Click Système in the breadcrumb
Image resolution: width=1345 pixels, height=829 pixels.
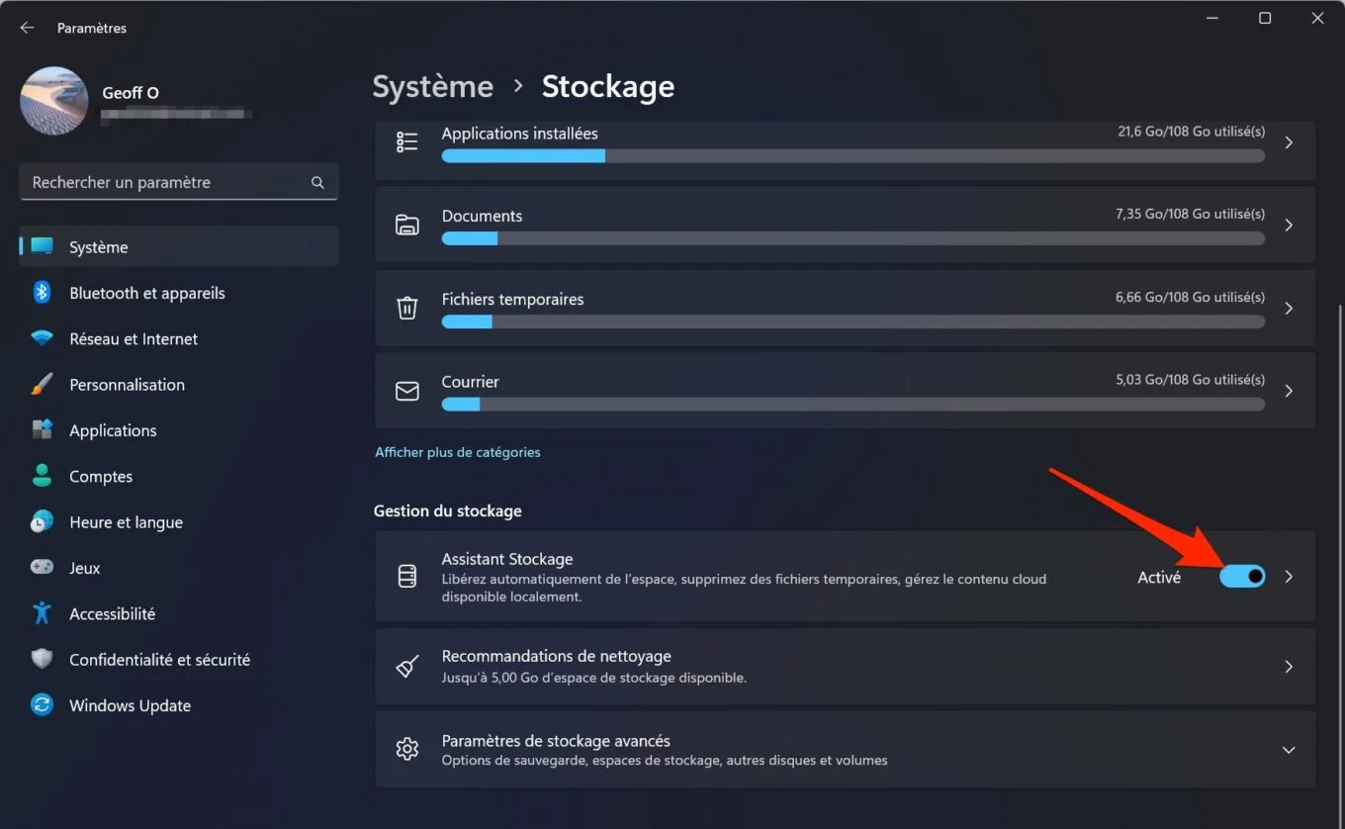pos(432,86)
